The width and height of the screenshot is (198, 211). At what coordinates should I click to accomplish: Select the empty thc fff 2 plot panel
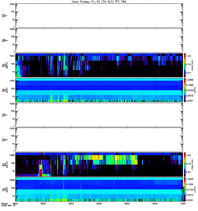click(99, 140)
